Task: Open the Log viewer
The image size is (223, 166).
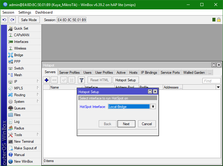Action: pyautogui.click(x=24, y=122)
